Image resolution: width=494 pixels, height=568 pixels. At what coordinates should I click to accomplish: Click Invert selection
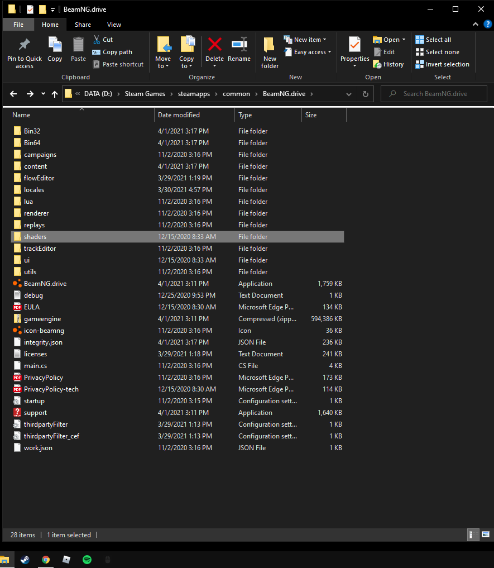(x=443, y=64)
